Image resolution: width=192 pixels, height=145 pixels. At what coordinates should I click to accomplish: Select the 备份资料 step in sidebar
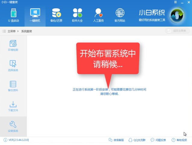point(13,86)
